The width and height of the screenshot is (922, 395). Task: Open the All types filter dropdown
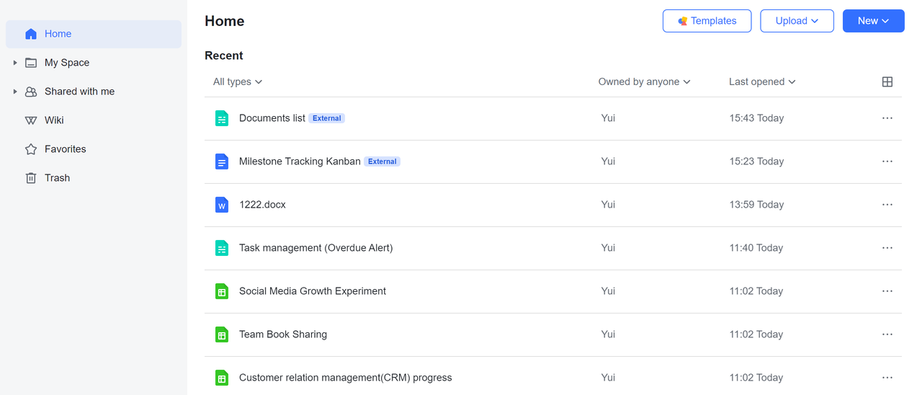pos(237,82)
